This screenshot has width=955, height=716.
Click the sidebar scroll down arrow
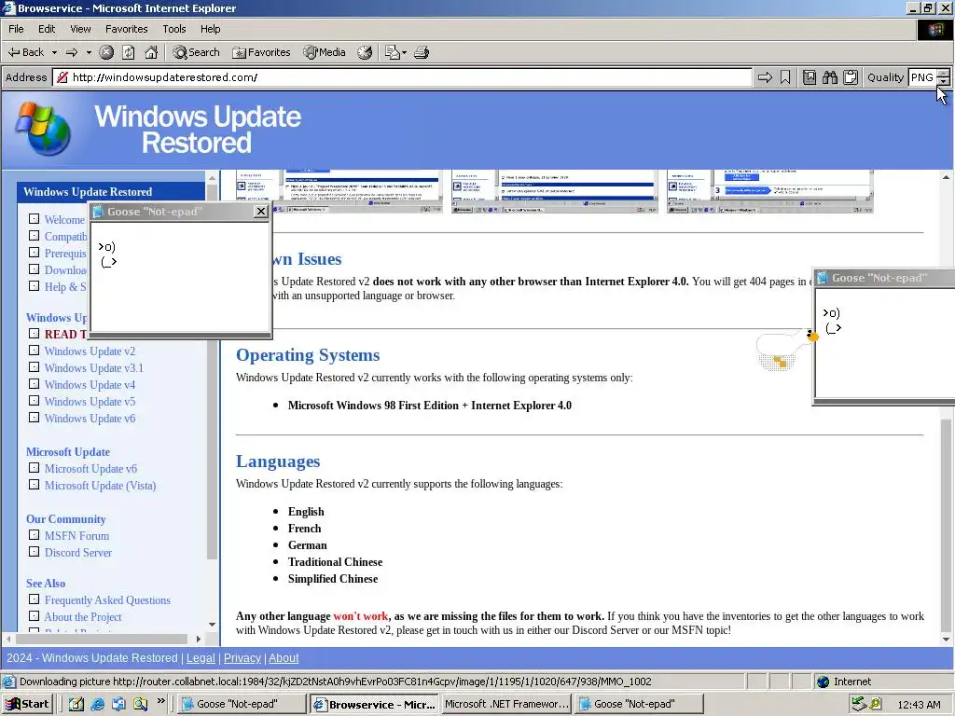(x=212, y=624)
